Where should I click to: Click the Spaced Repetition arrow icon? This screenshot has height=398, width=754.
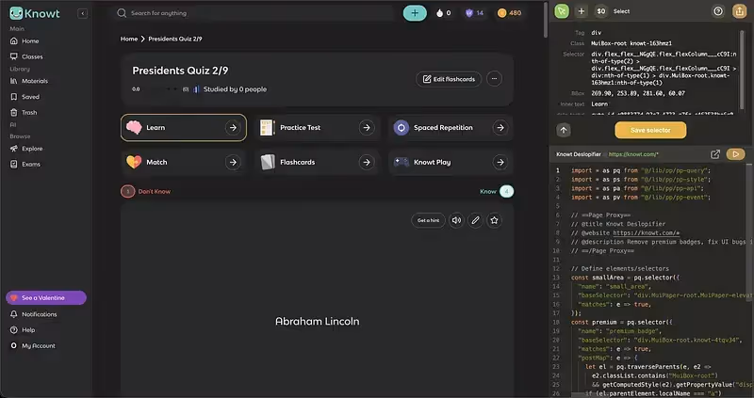(500, 128)
